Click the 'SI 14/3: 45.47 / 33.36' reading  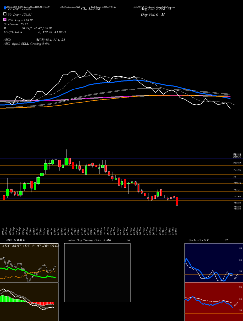click(x=37, y=28)
